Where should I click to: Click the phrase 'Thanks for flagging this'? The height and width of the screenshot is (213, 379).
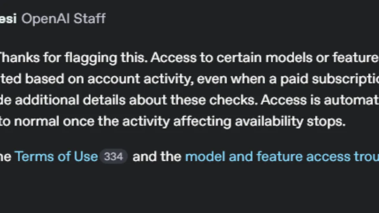point(73,58)
